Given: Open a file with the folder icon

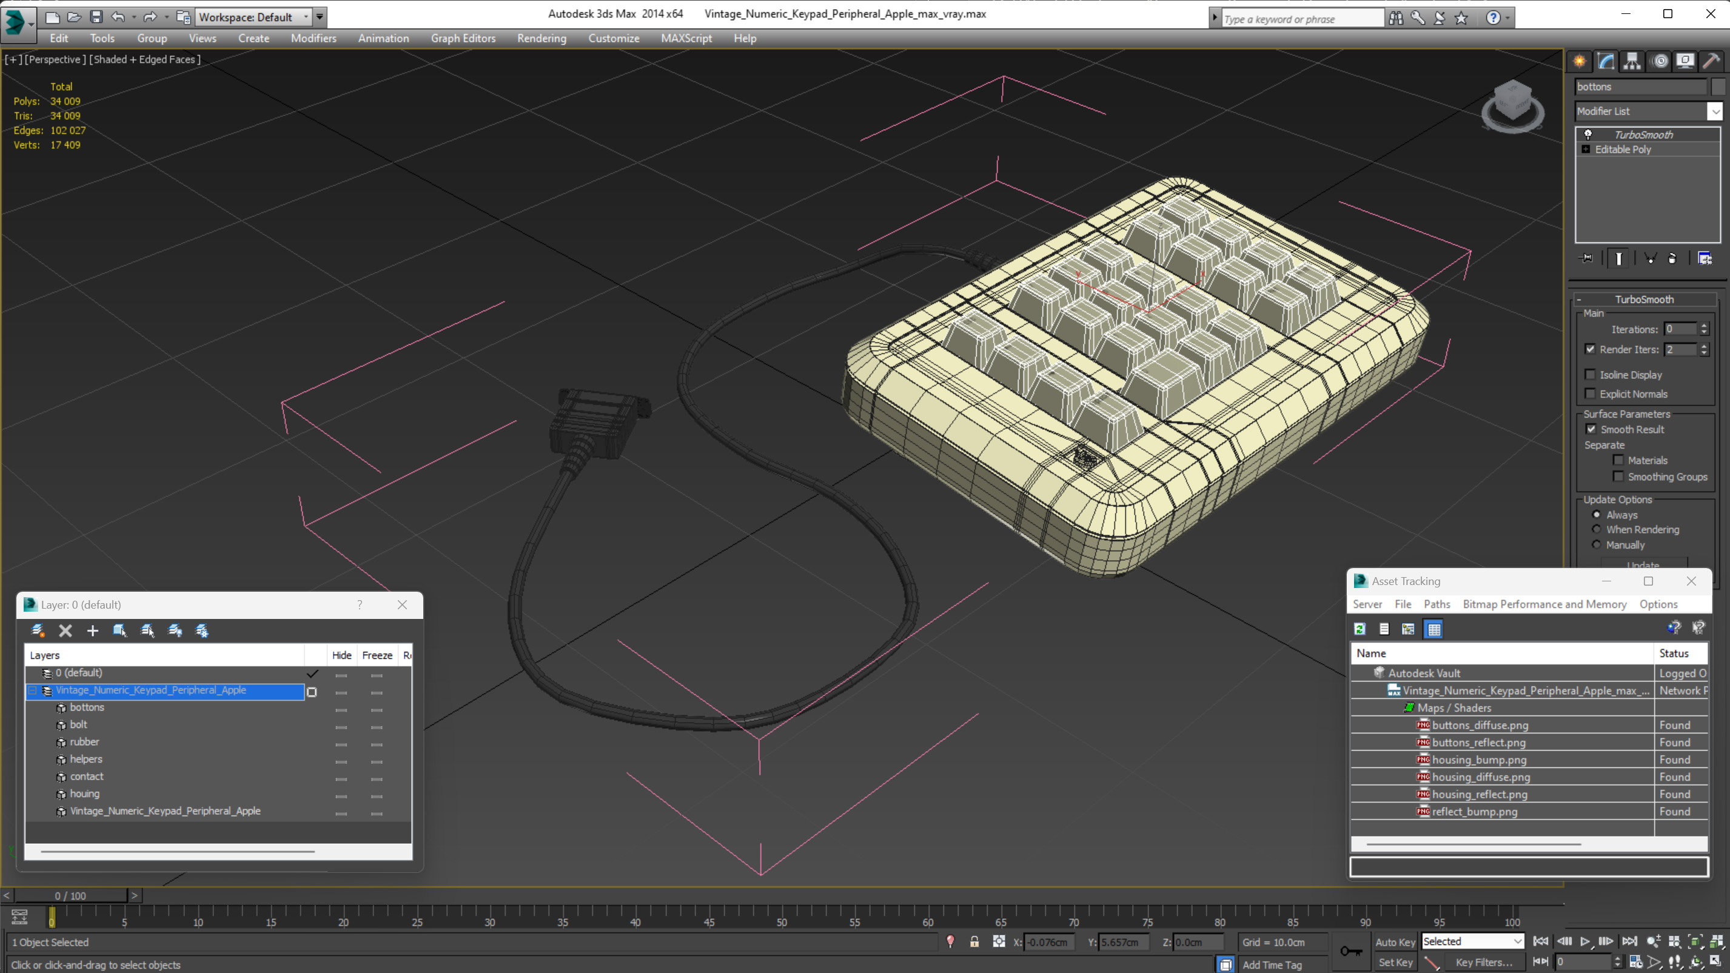Looking at the screenshot, I should 74,17.
